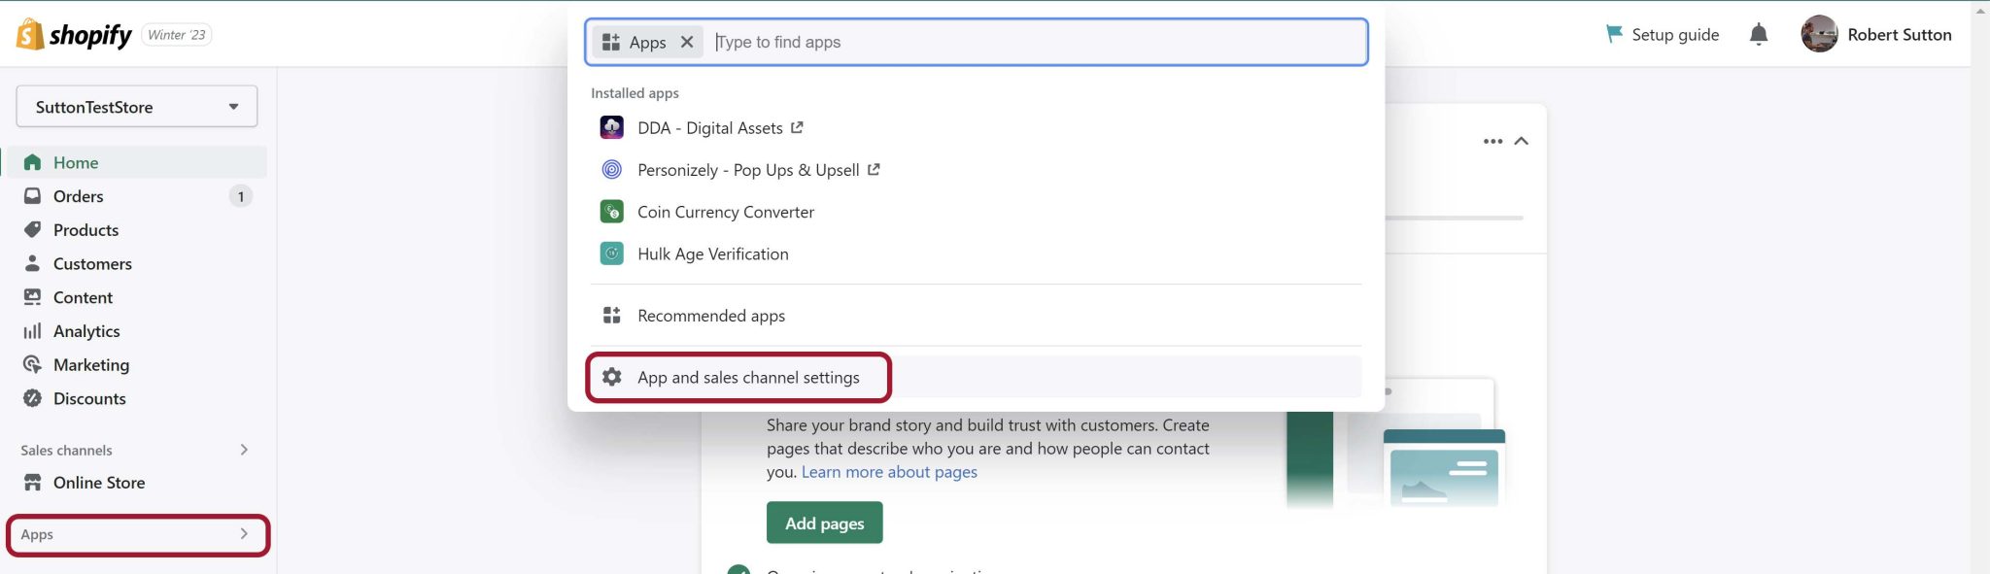The height and width of the screenshot is (574, 1990).
Task: Click the pages illustration thumbnail
Action: pyautogui.click(x=1396, y=443)
